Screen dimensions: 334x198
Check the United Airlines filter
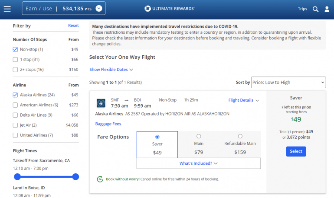tap(16, 135)
